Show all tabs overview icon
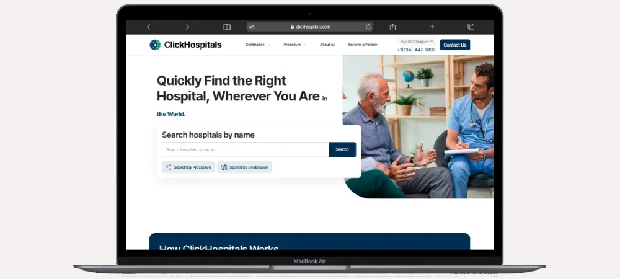The width and height of the screenshot is (620, 279). coord(471,27)
